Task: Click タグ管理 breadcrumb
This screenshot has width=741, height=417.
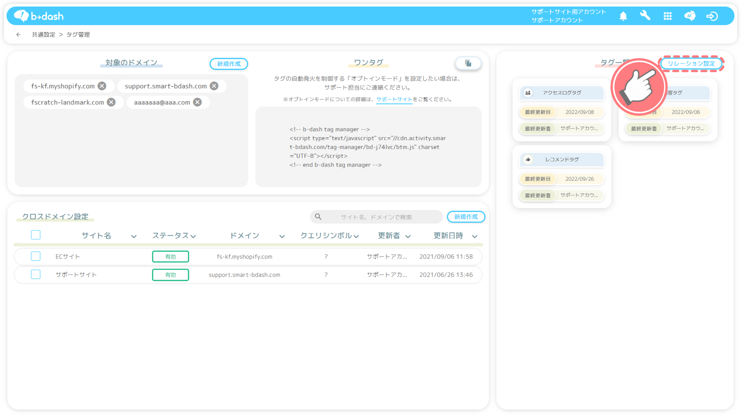Action: [78, 35]
